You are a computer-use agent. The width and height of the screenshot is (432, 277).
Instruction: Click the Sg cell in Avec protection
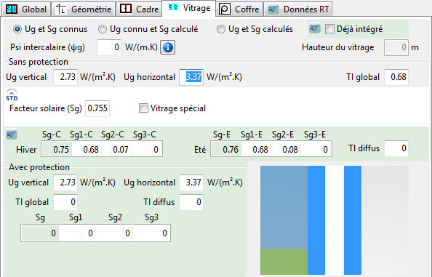click(x=40, y=233)
